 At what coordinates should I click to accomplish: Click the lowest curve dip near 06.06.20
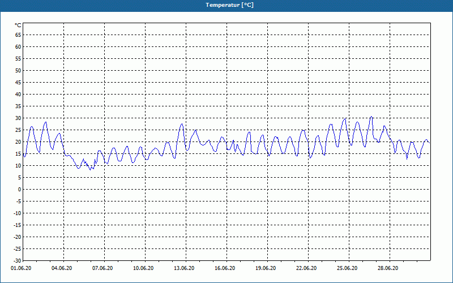pos(90,169)
